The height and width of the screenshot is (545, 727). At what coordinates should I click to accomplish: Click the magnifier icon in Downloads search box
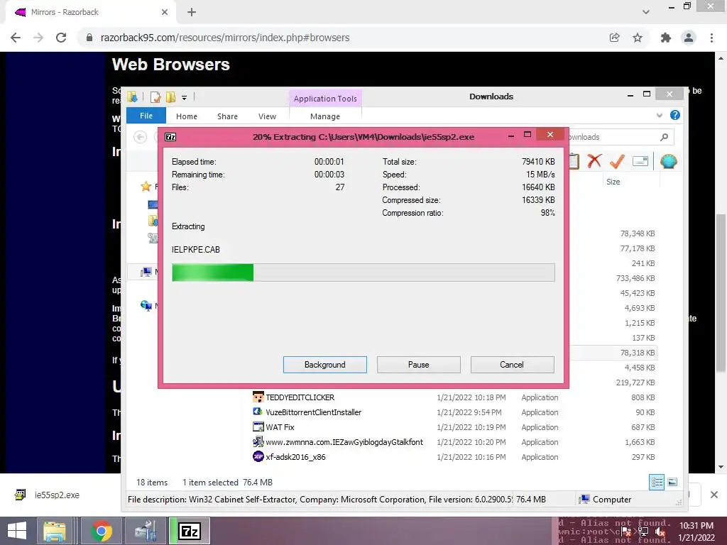664,137
